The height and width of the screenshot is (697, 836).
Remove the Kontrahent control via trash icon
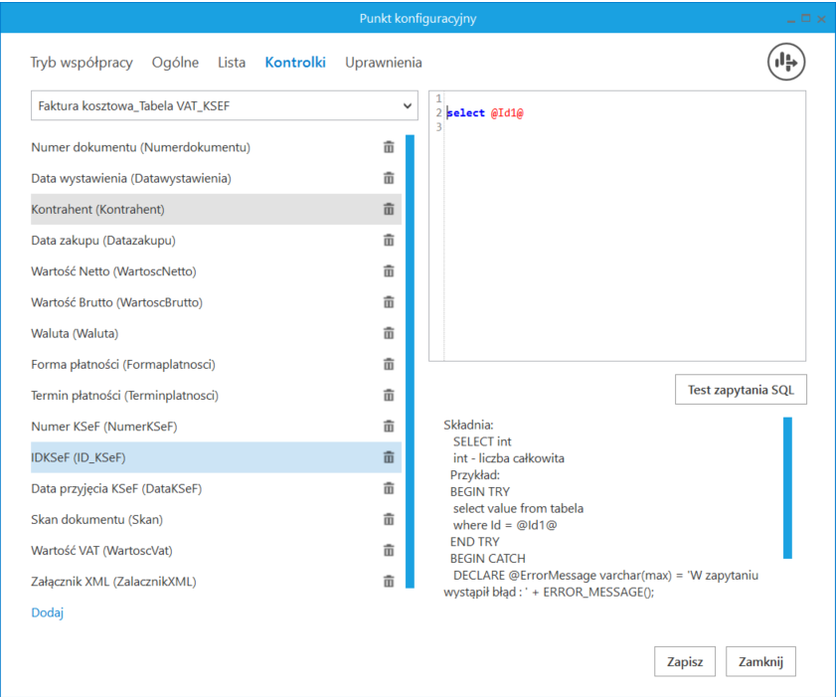pos(389,209)
